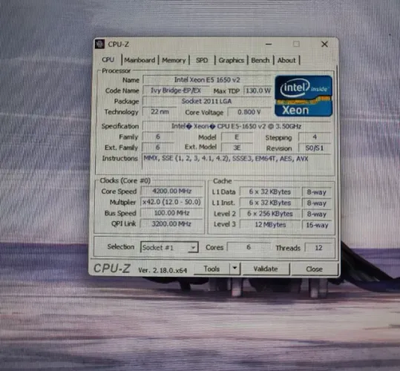The height and width of the screenshot is (371, 400).
Task: Switch to the Memory tab
Action: (174, 60)
